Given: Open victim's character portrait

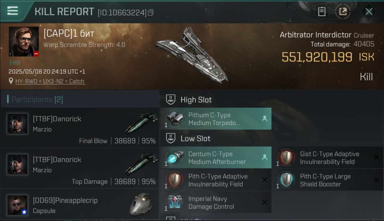Looking at the screenshot, I should [x=24, y=42].
